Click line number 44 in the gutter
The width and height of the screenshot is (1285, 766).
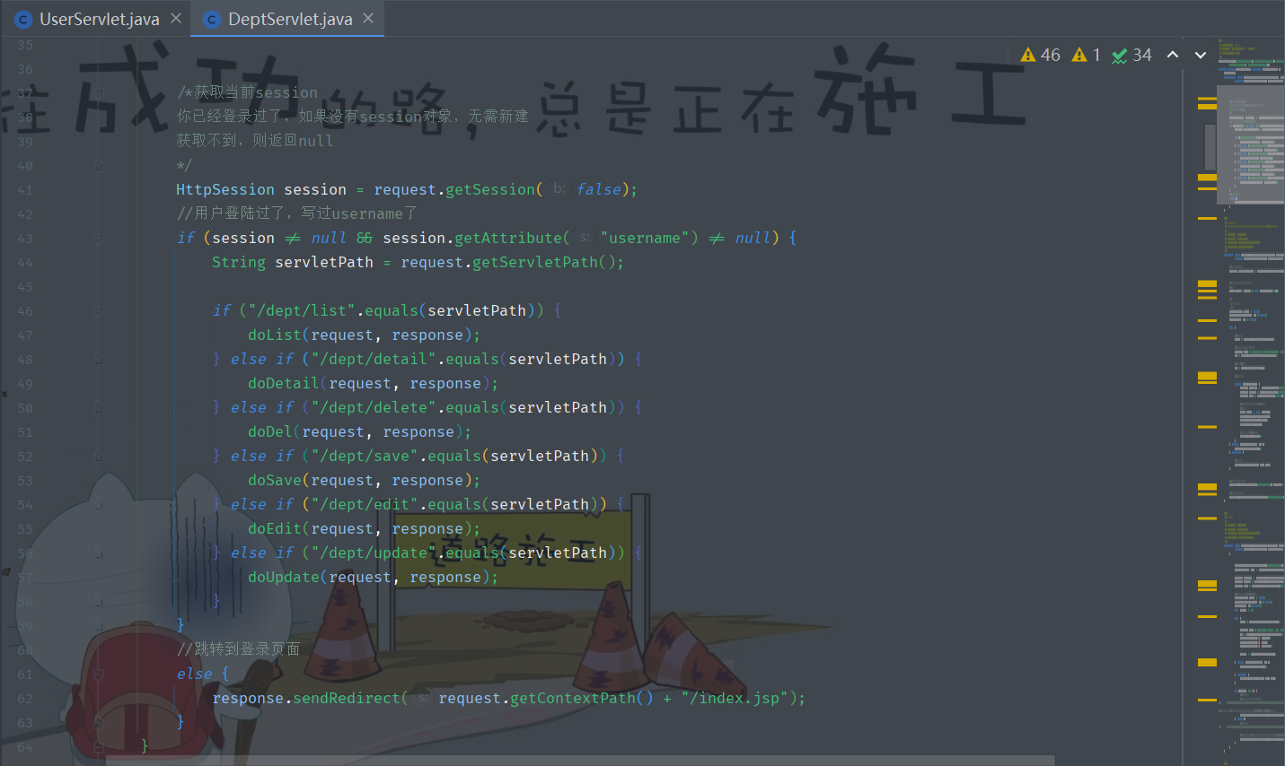point(24,263)
